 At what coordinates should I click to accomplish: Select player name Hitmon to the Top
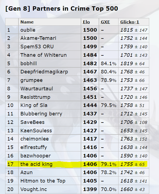[43, 181]
